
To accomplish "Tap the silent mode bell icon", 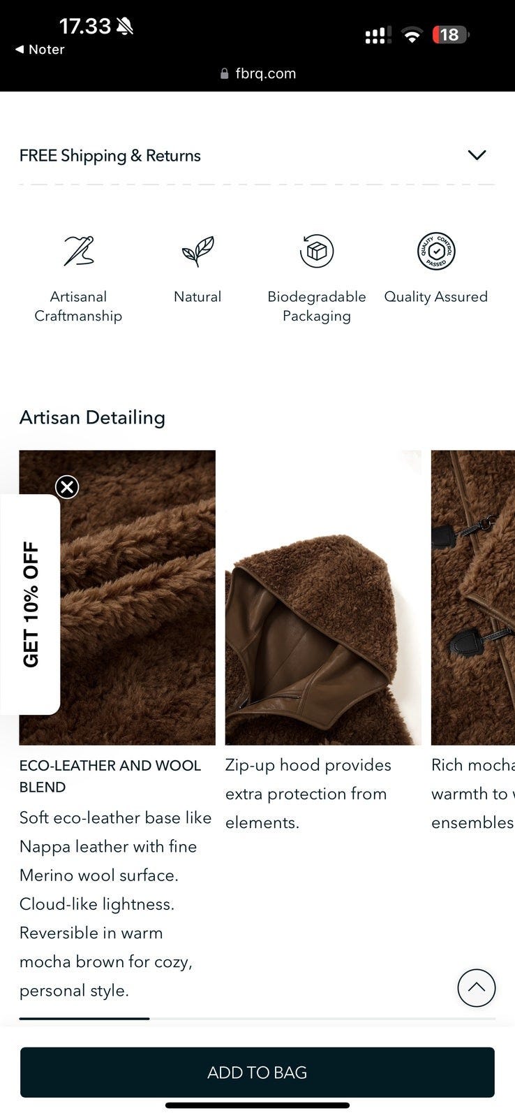I will [x=125, y=27].
